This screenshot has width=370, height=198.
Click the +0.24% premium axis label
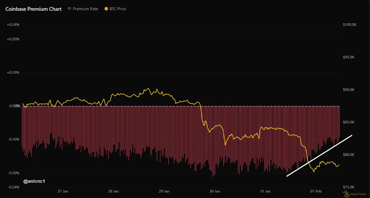(x=13, y=25)
